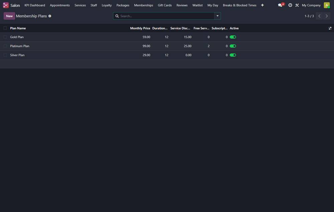The width and height of the screenshot is (334, 212).
Task: Open Reviews menu
Action: tap(182, 5)
